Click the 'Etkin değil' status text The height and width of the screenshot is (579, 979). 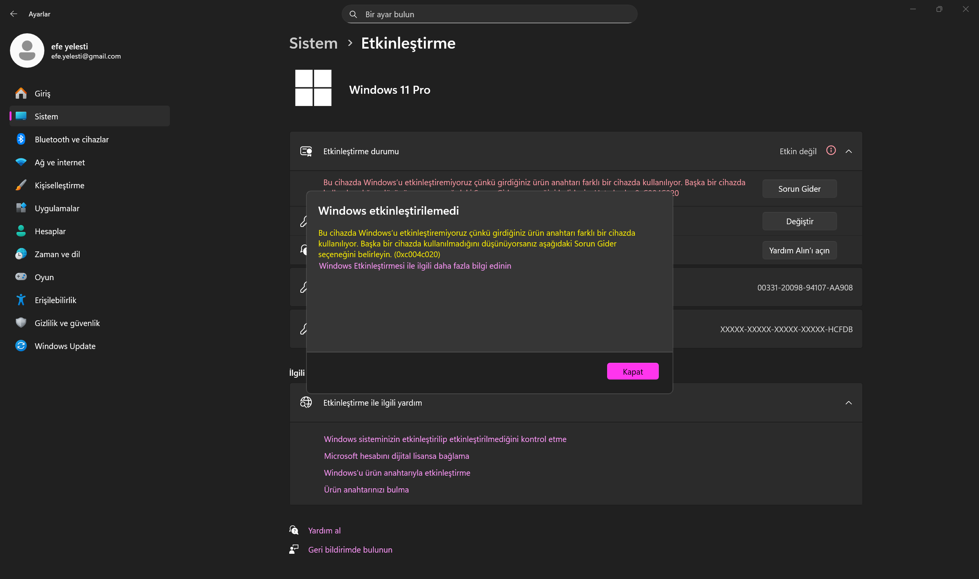pos(798,152)
